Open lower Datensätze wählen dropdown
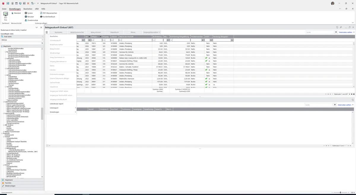The height and width of the screenshot is (195, 356). pyautogui.click(x=346, y=105)
